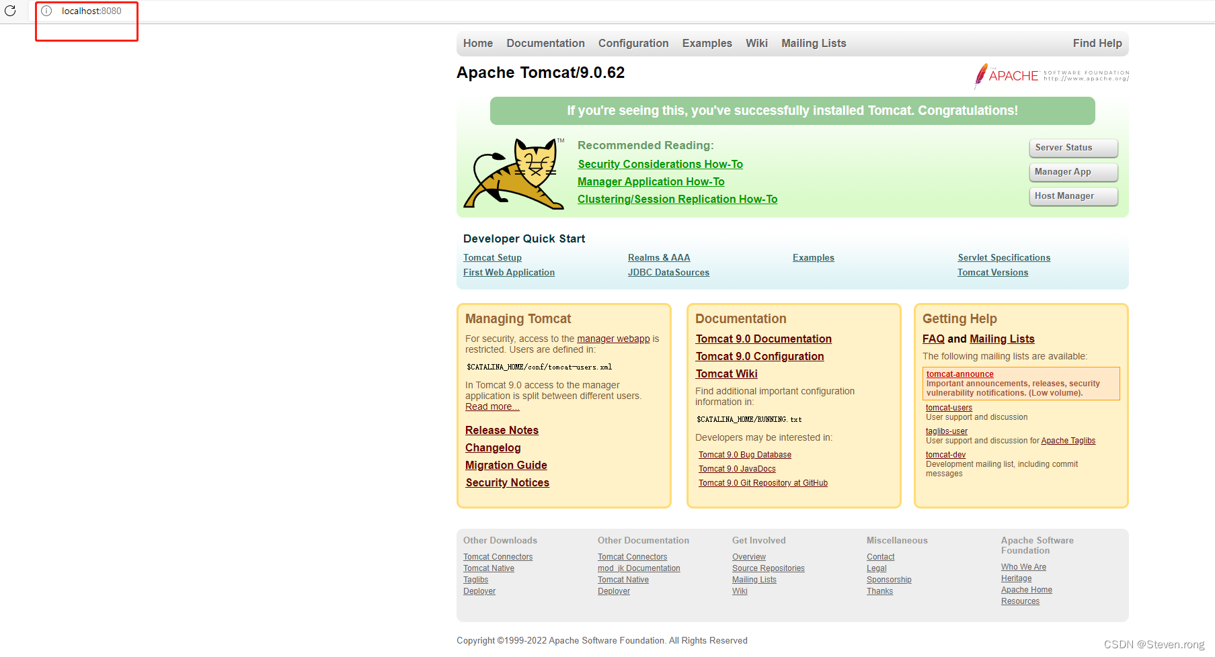Click the Server Status button
The height and width of the screenshot is (657, 1215).
click(1073, 148)
